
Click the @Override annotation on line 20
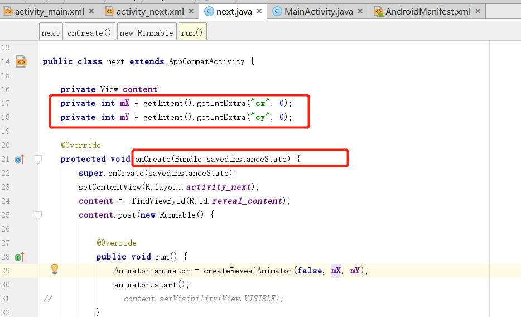click(81, 145)
